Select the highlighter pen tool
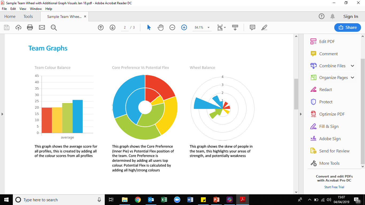Image resolution: width=365 pixels, height=205 pixels. pos(264,27)
